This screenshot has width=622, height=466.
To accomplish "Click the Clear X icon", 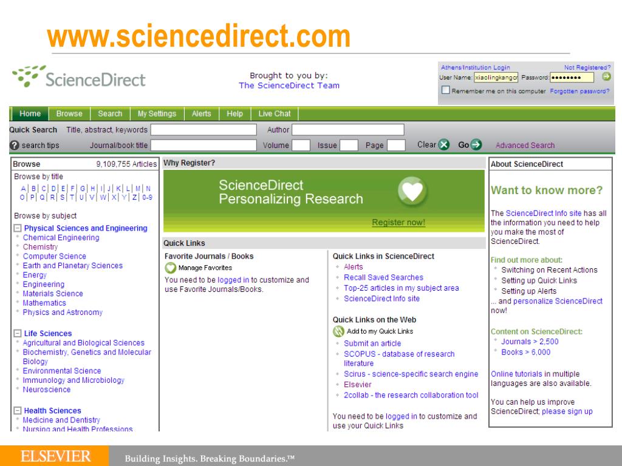I will [x=444, y=144].
